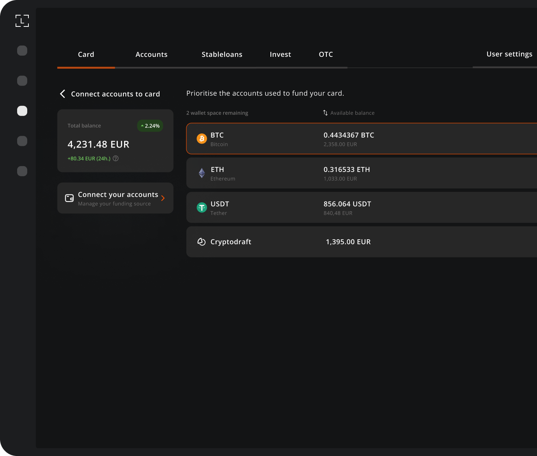Screen dimensions: 537x456
Task: Switch to the Accounts tab
Action: (x=151, y=54)
